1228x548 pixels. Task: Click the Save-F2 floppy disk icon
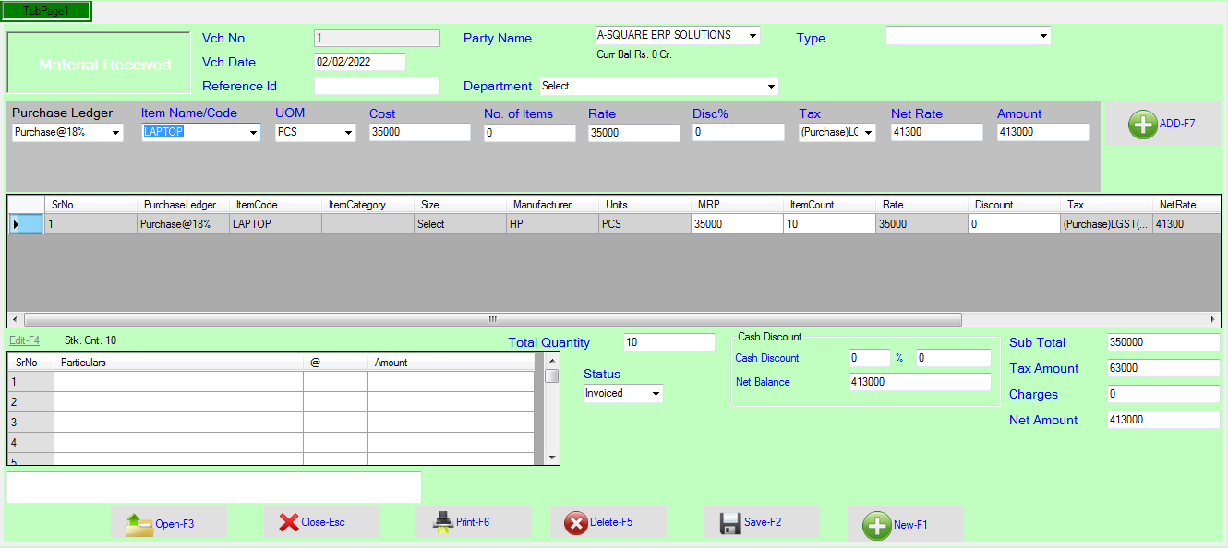(730, 523)
